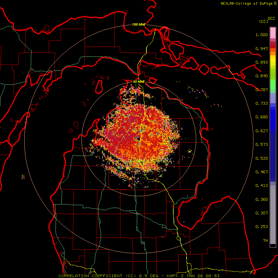Click the [CC] unit label above the color bar

pos(264,21)
